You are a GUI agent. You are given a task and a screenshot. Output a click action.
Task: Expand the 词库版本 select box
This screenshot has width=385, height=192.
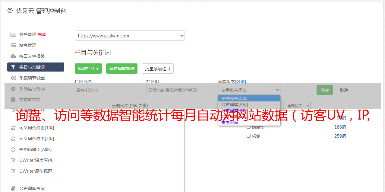pos(249,90)
